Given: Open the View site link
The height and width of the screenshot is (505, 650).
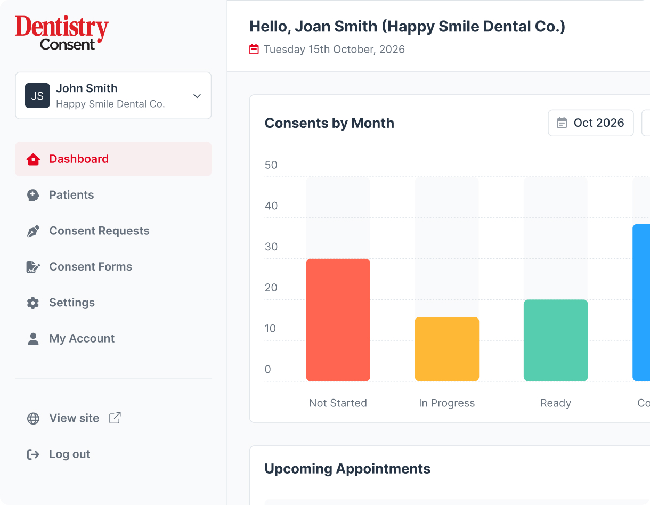Looking at the screenshot, I should (x=74, y=418).
